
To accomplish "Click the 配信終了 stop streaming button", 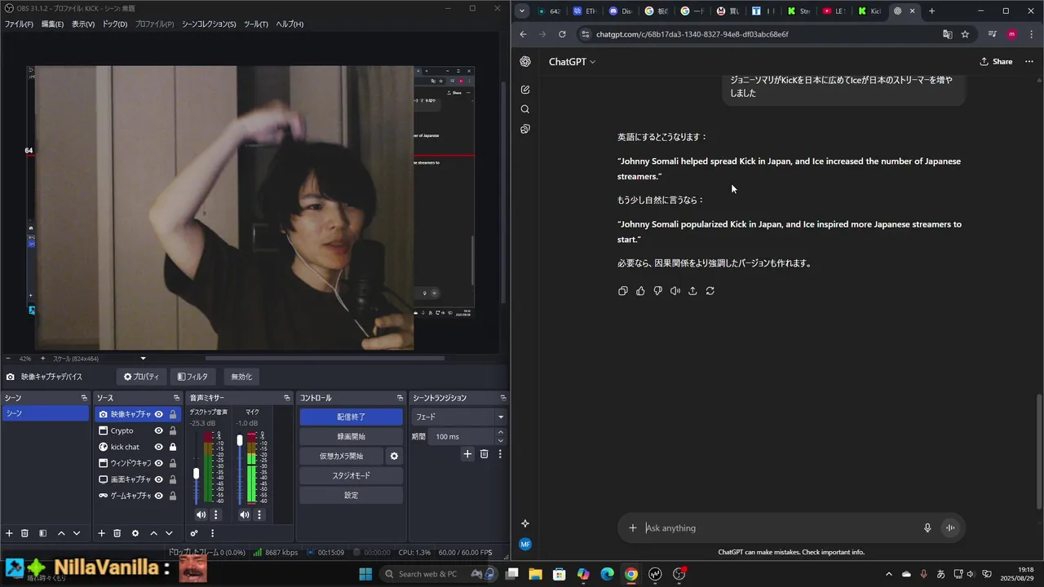I will point(351,417).
